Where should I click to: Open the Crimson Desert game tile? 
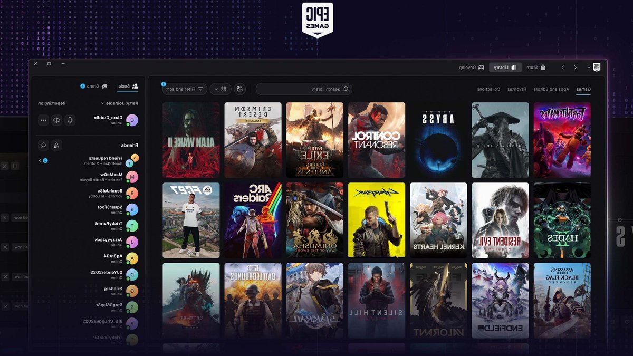253,140
